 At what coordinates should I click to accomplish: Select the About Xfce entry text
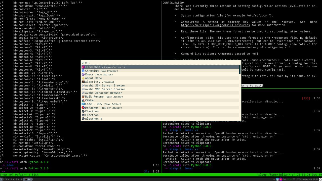pos(94,78)
